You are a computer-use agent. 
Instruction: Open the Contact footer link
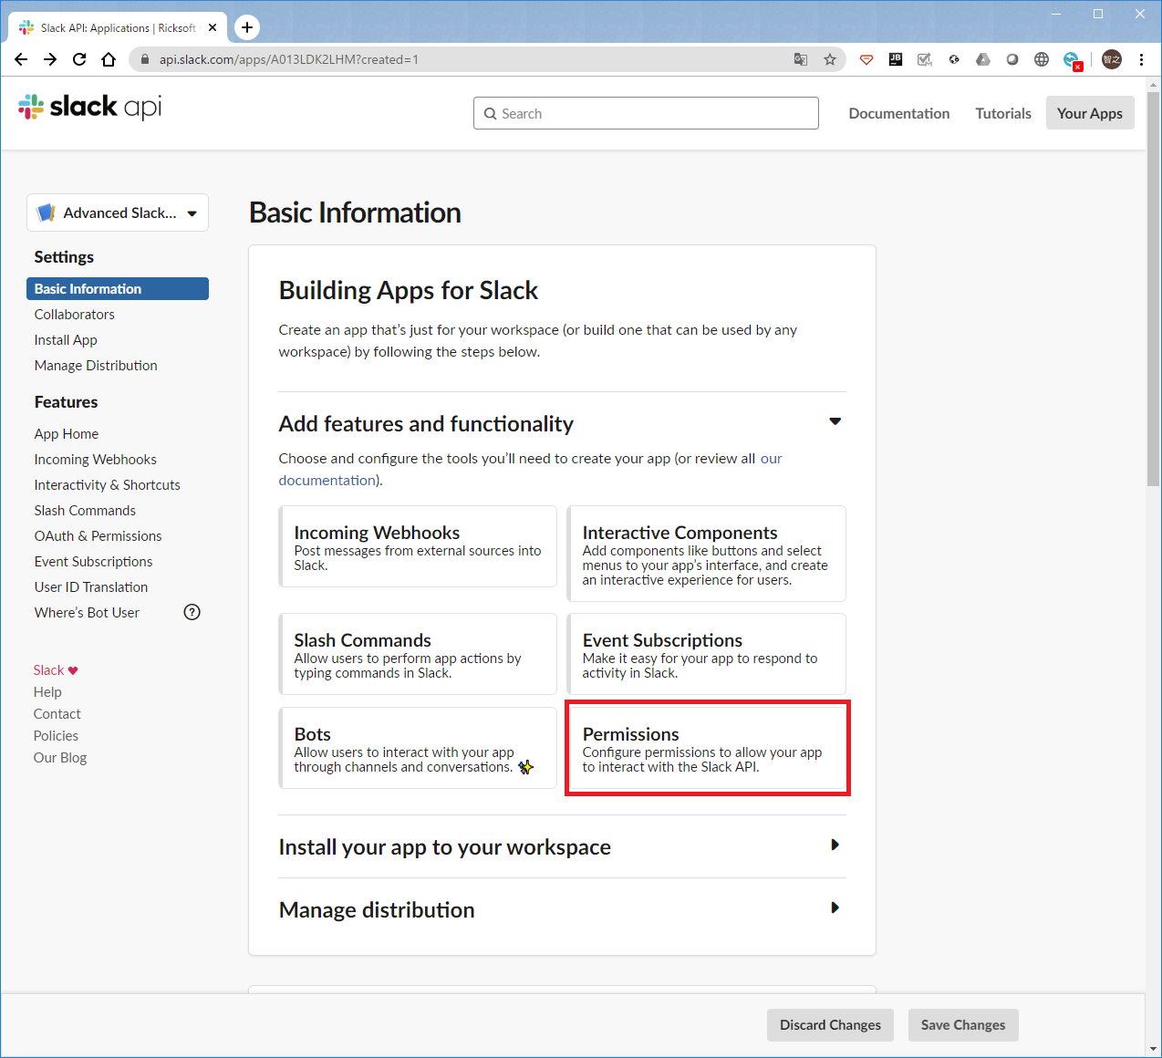click(x=57, y=714)
